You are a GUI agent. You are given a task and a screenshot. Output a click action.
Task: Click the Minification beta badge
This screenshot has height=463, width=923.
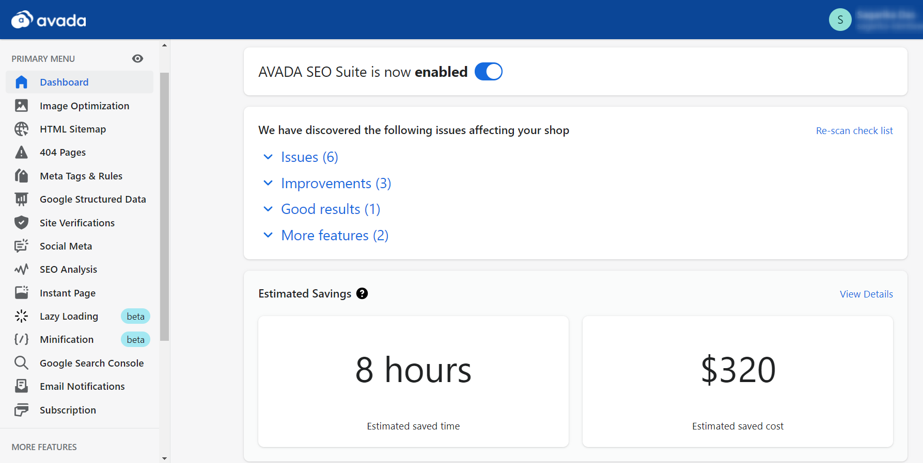point(135,339)
